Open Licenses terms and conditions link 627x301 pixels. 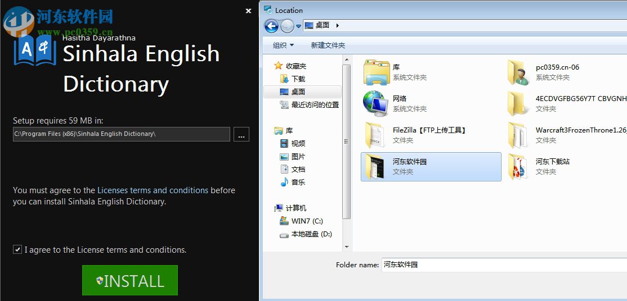[x=153, y=190]
